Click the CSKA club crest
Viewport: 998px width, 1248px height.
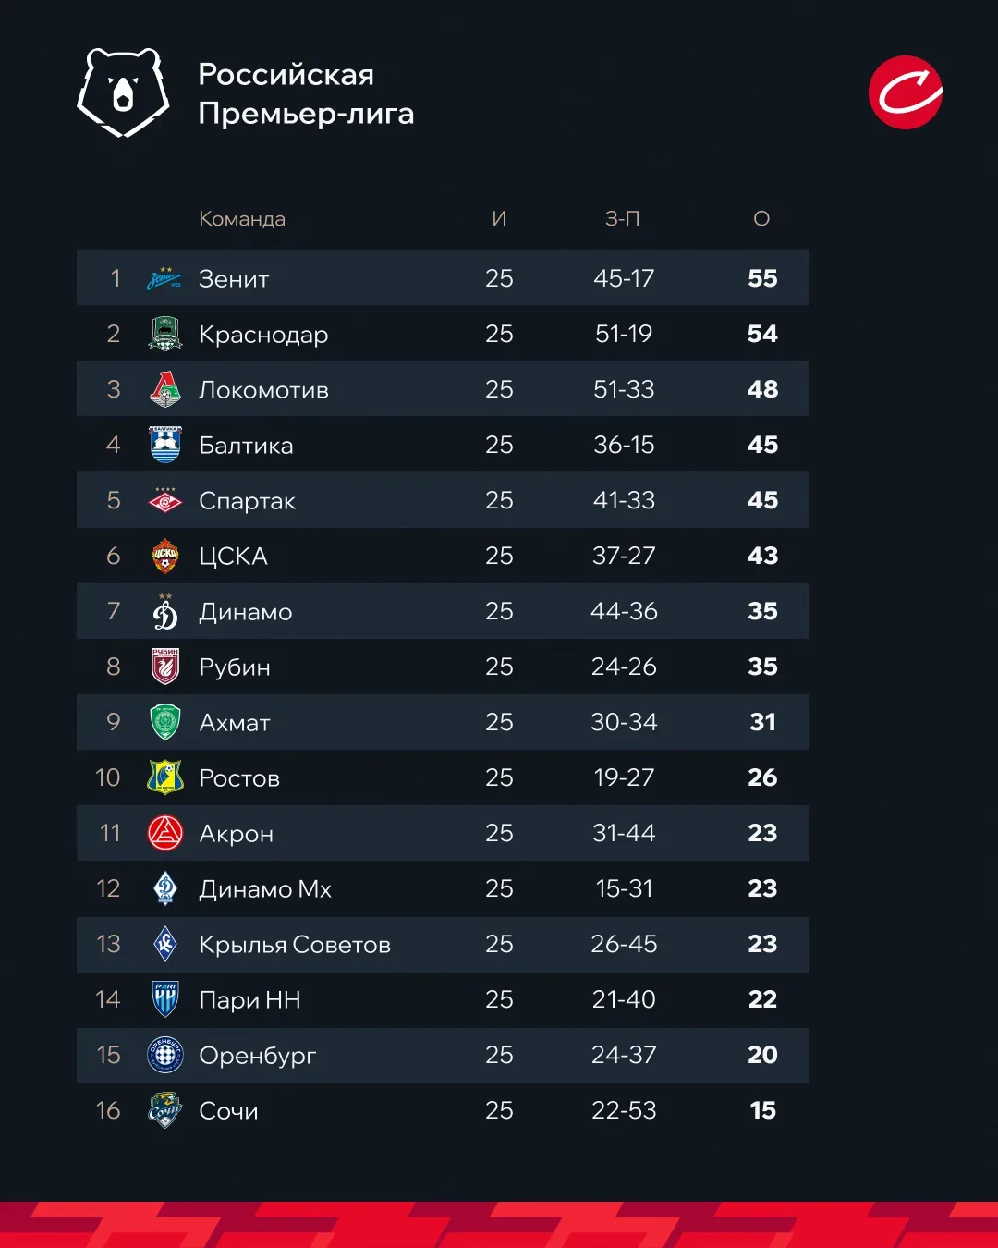coord(165,556)
